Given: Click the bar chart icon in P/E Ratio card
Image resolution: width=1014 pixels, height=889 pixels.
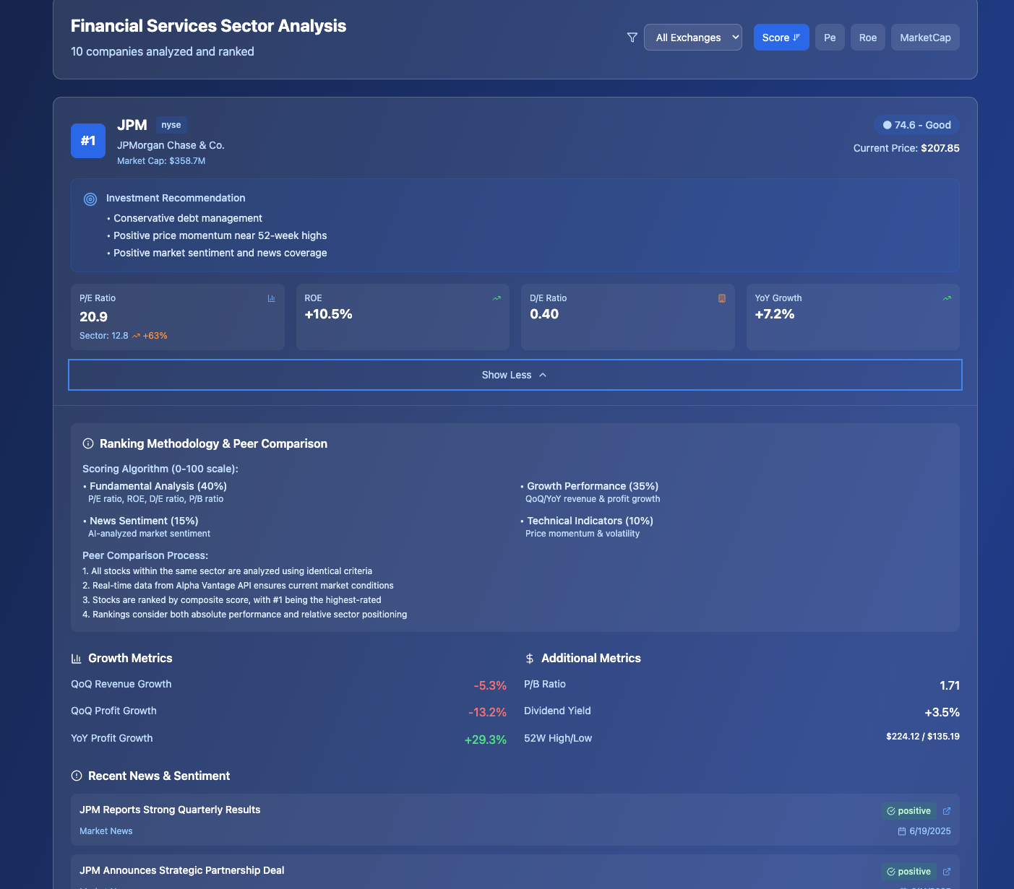Looking at the screenshot, I should tap(272, 298).
